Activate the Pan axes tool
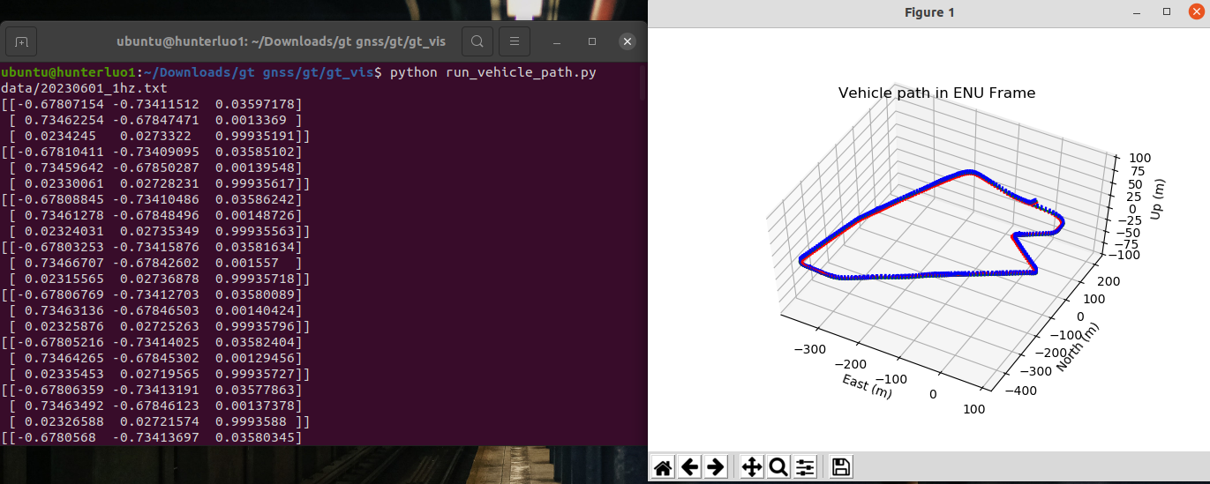 pos(752,467)
